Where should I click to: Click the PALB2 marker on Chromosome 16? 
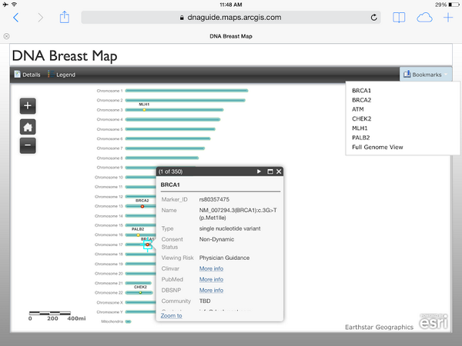[138, 235]
